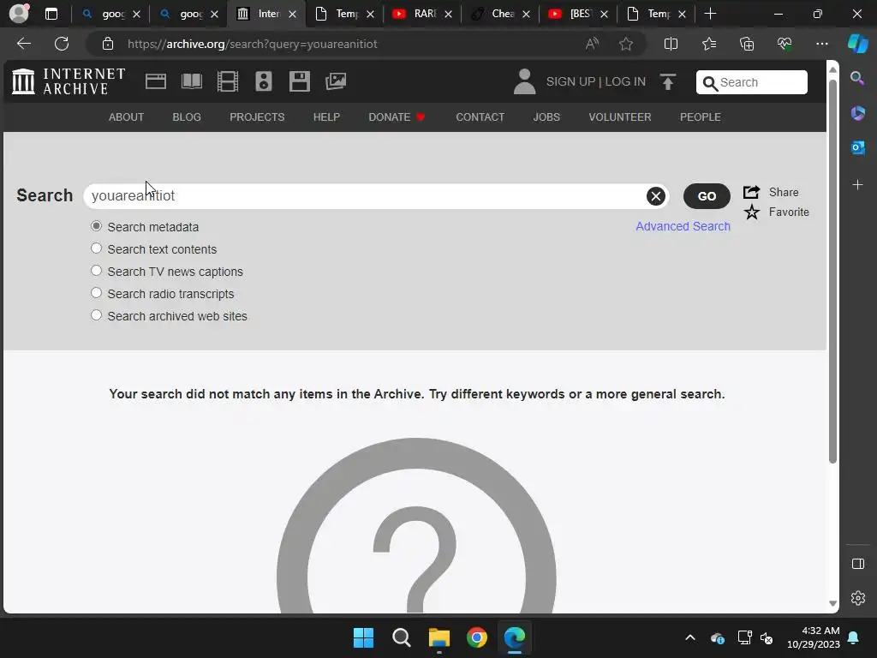Open the Texts book icon
Screen dimensions: 877x658
tap(192, 81)
